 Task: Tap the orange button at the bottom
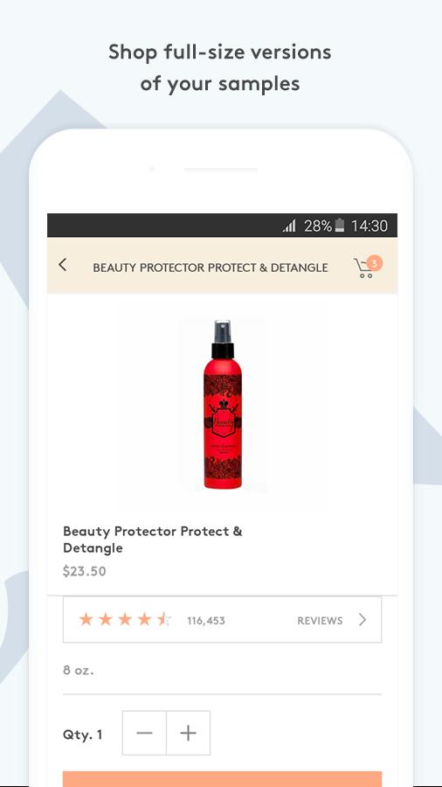click(222, 779)
